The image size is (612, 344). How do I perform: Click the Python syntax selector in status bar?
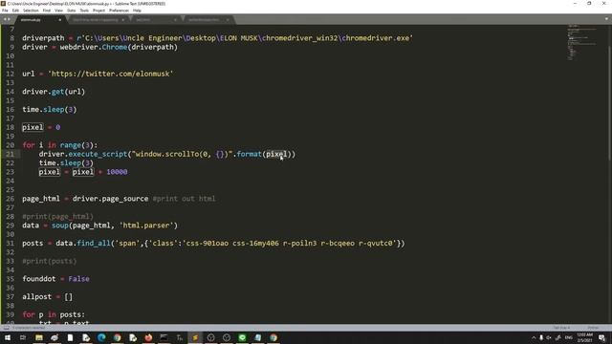(593, 328)
